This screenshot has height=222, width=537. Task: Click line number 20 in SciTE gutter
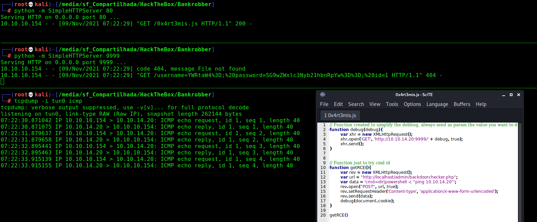pyautogui.click(x=323, y=215)
